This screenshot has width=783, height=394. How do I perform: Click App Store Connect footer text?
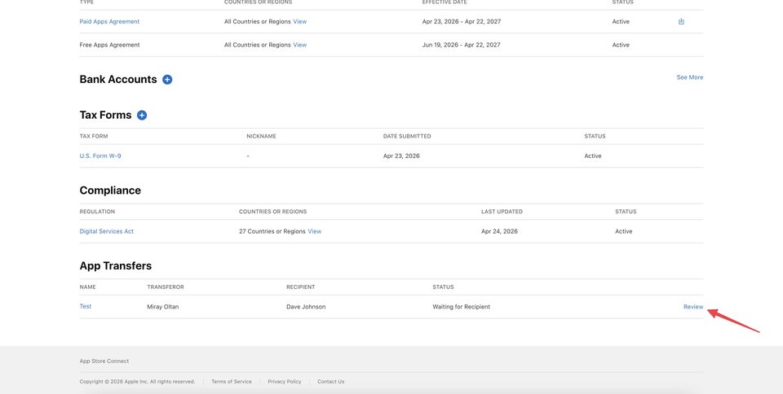click(104, 361)
